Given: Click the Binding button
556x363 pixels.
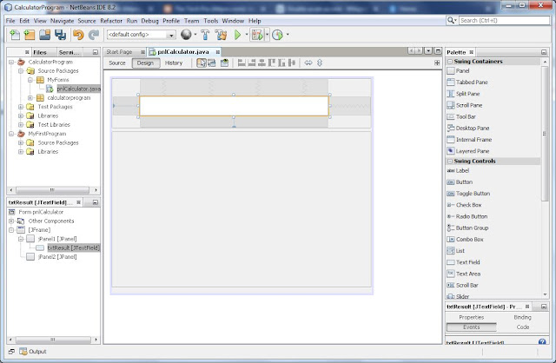Looking at the screenshot, I should click(522, 317).
